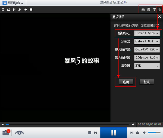163x138 pixels.
Task: Expand the 视频解码器 CoreAVC dropdown
Action: point(147,50)
